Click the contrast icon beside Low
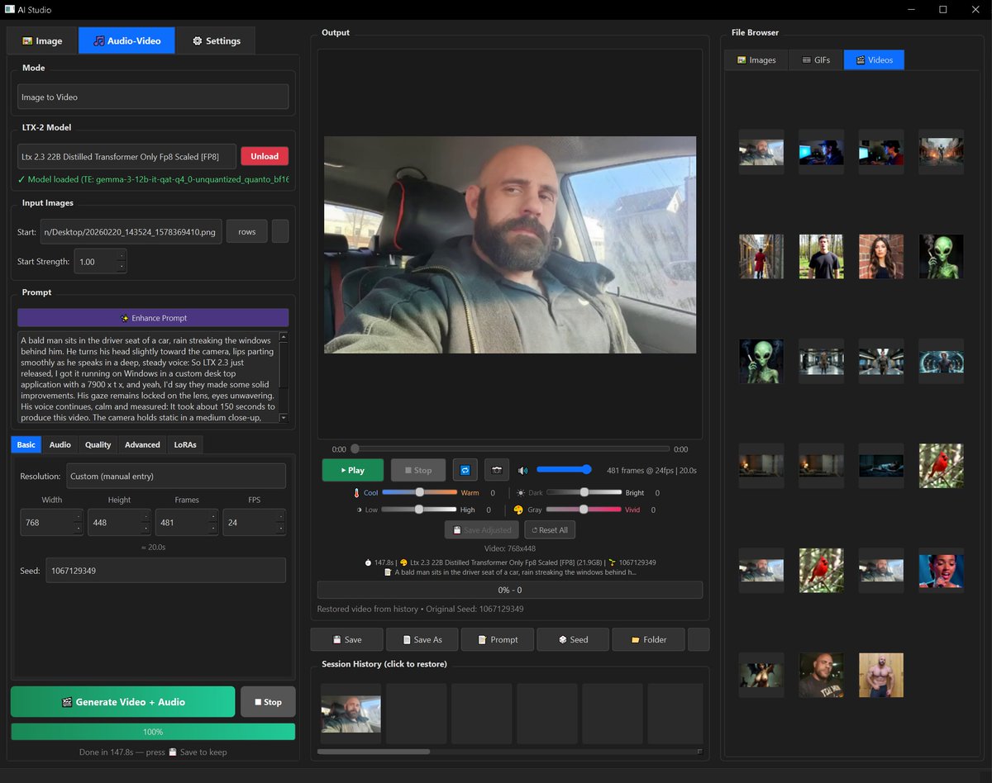Screen dimensions: 992x783 pyautogui.click(x=359, y=510)
